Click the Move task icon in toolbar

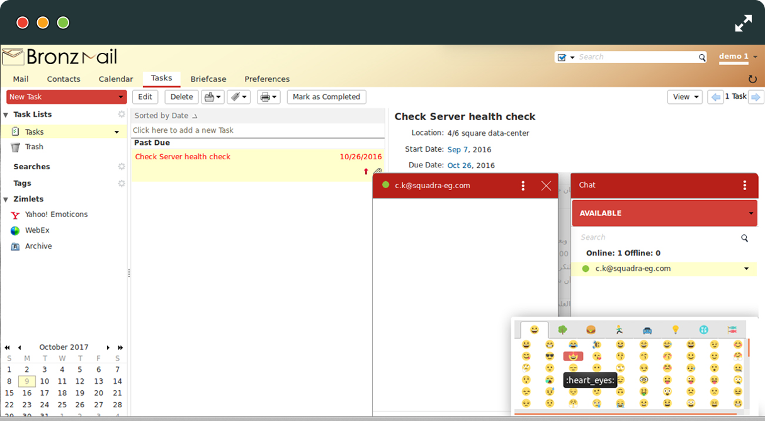pyautogui.click(x=212, y=97)
